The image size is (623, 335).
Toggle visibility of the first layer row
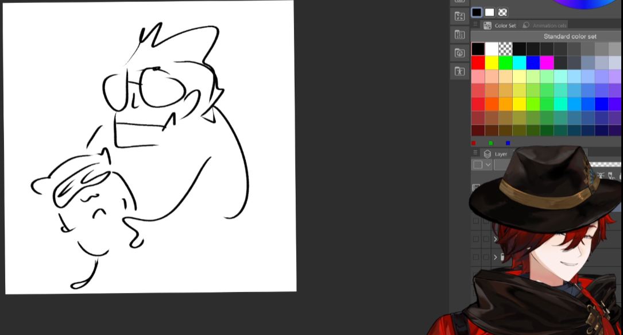[x=476, y=221]
